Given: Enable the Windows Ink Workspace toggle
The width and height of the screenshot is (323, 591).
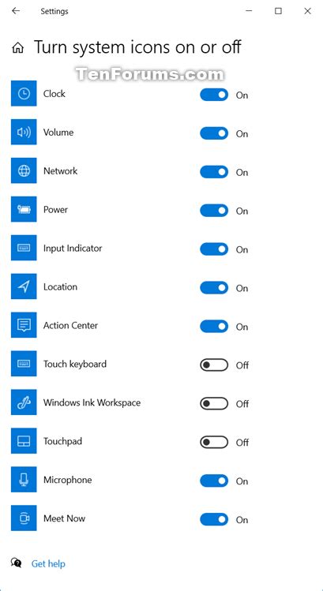Looking at the screenshot, I should pyautogui.click(x=214, y=404).
